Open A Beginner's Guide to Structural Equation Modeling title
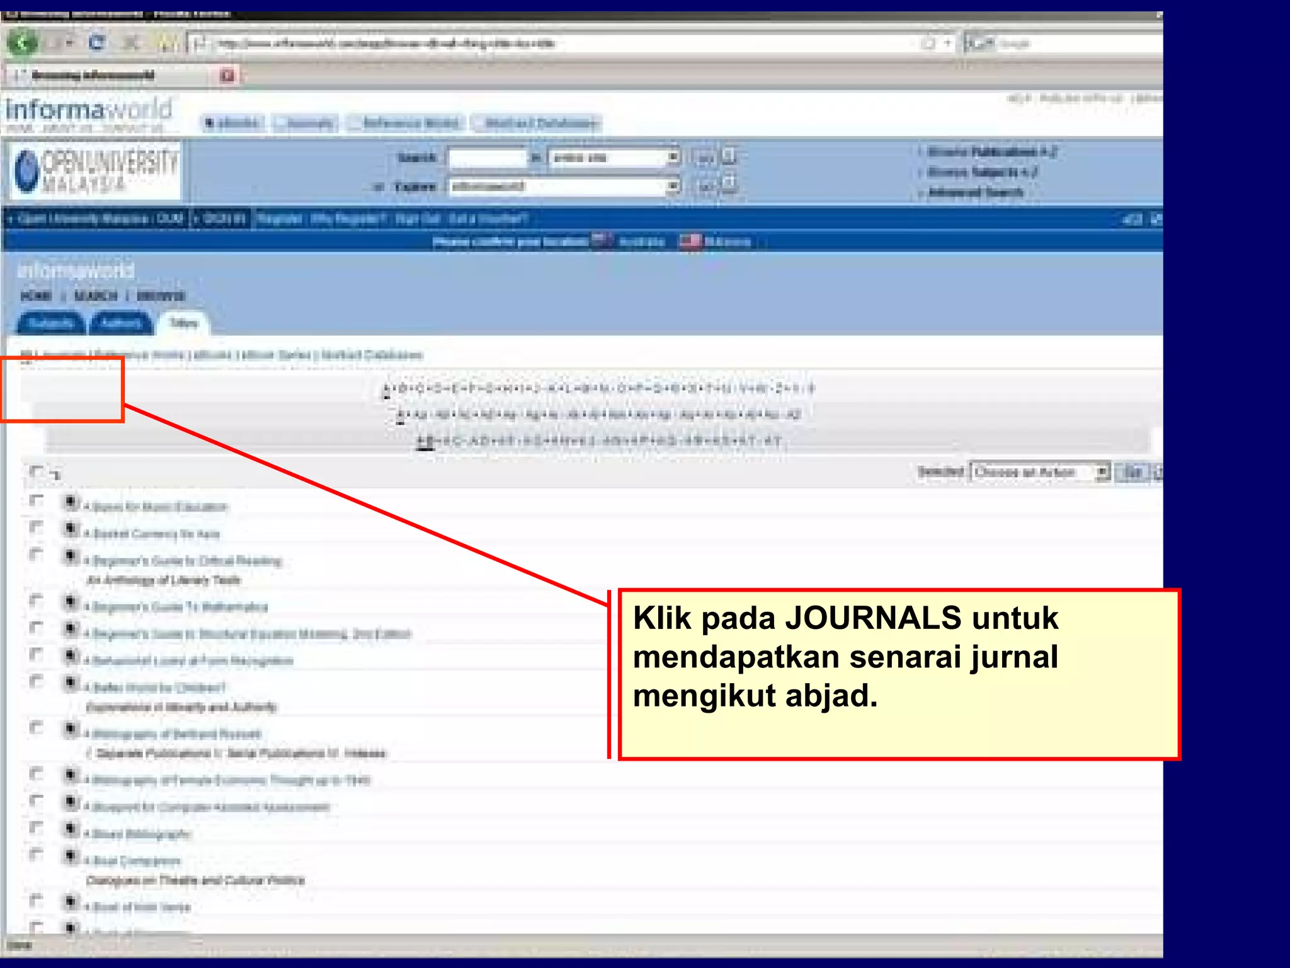This screenshot has width=1290, height=968. pyautogui.click(x=249, y=634)
